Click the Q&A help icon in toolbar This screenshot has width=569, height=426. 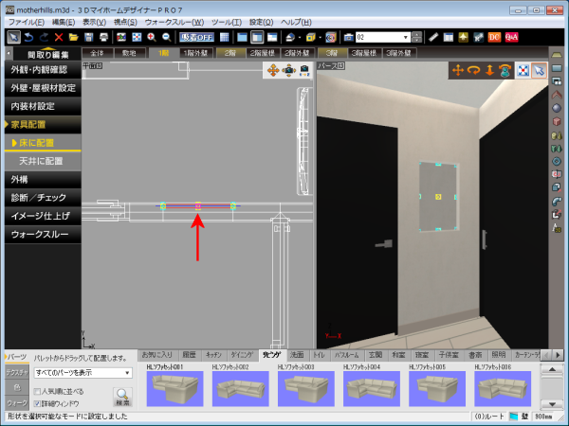(511, 37)
